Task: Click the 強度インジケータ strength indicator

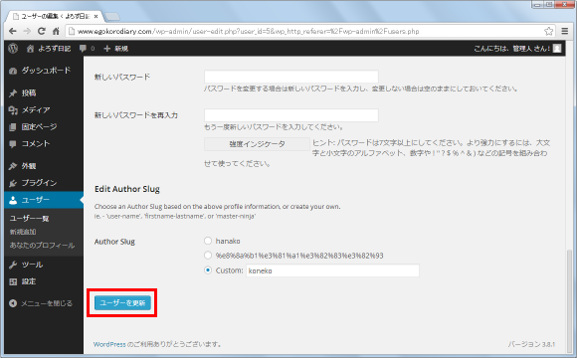Action: tap(257, 144)
